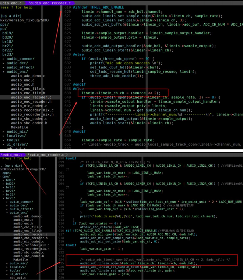Click 'ladc_var.ladc_ch_mark |= LADC_LINE_R_MASK;' line
The image size is (243, 280).
pos(125,191)
